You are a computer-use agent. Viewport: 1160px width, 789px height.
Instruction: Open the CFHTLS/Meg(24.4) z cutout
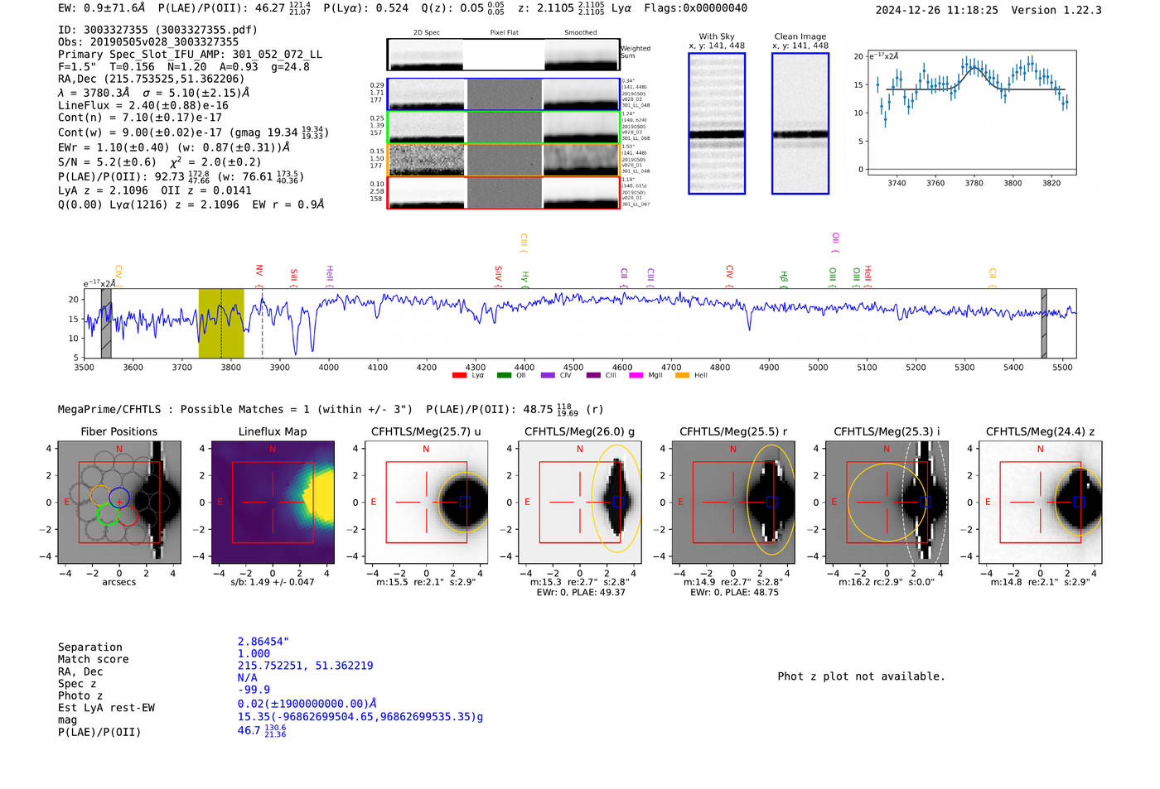tap(1040, 503)
